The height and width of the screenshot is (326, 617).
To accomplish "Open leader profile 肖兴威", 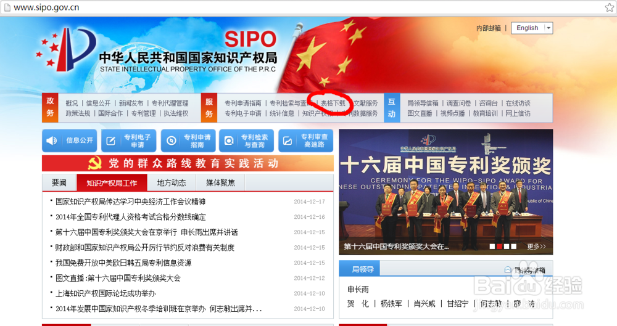I will click(x=424, y=304).
